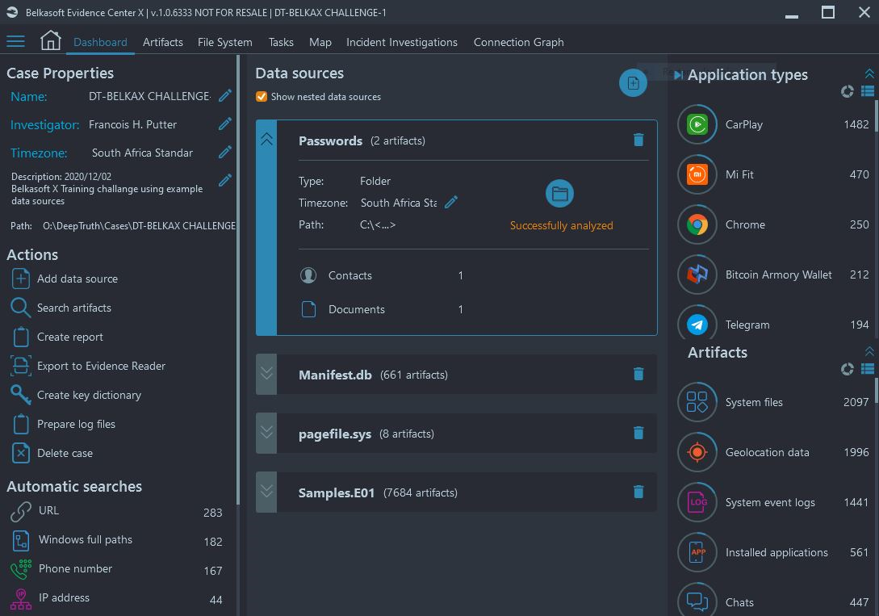Open the Chats artifact icon
Viewport: 879px width, 616px height.
[697, 600]
